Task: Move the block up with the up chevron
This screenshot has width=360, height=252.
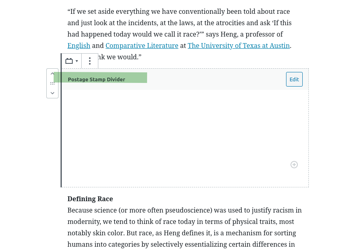Action: click(x=52, y=74)
